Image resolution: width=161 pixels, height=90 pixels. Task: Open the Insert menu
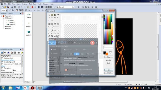click(19, 4)
